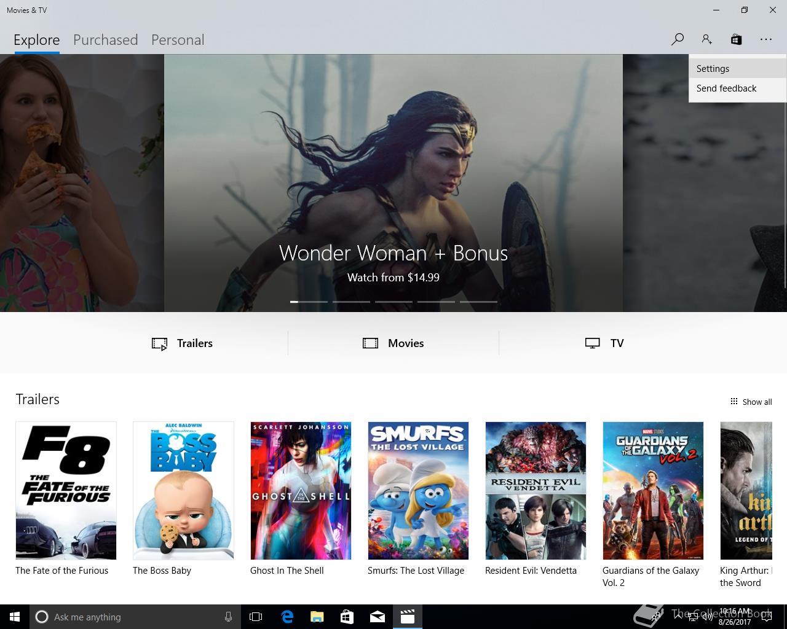Open Mail app from taskbar
This screenshot has width=787, height=629.
[x=377, y=617]
